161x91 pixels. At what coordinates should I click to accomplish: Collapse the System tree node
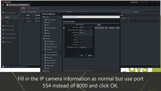tap(42, 17)
